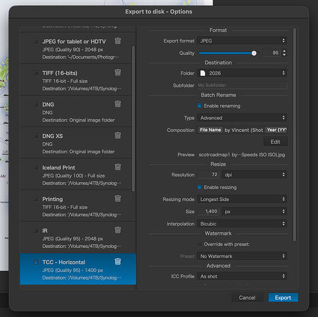Click the Size field showing 1,400
Viewport: 318px width, 317px height.
pos(208,211)
